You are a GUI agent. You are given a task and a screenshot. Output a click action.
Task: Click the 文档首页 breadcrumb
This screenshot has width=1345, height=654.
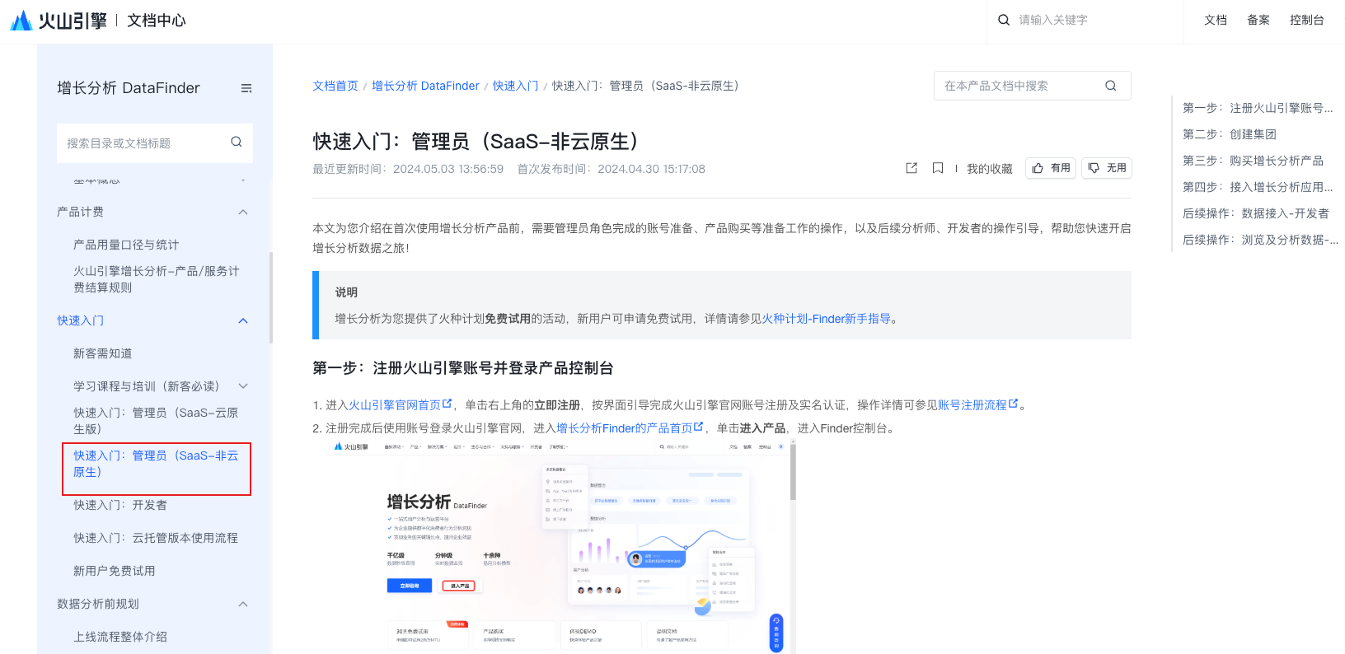tap(335, 86)
